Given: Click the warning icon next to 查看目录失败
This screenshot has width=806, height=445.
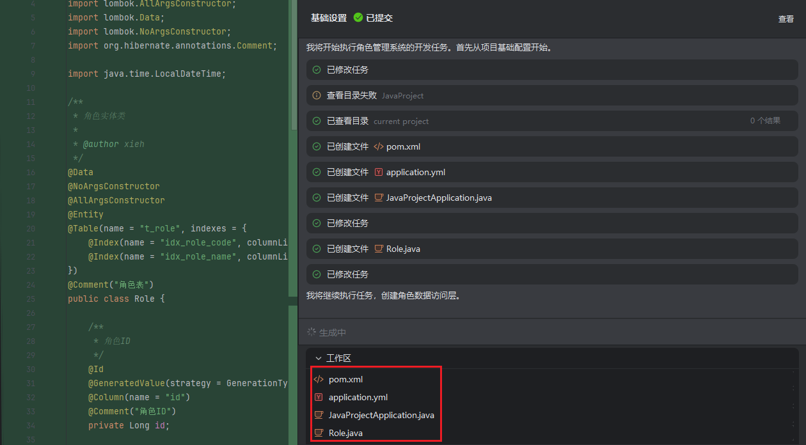Looking at the screenshot, I should pyautogui.click(x=317, y=95).
